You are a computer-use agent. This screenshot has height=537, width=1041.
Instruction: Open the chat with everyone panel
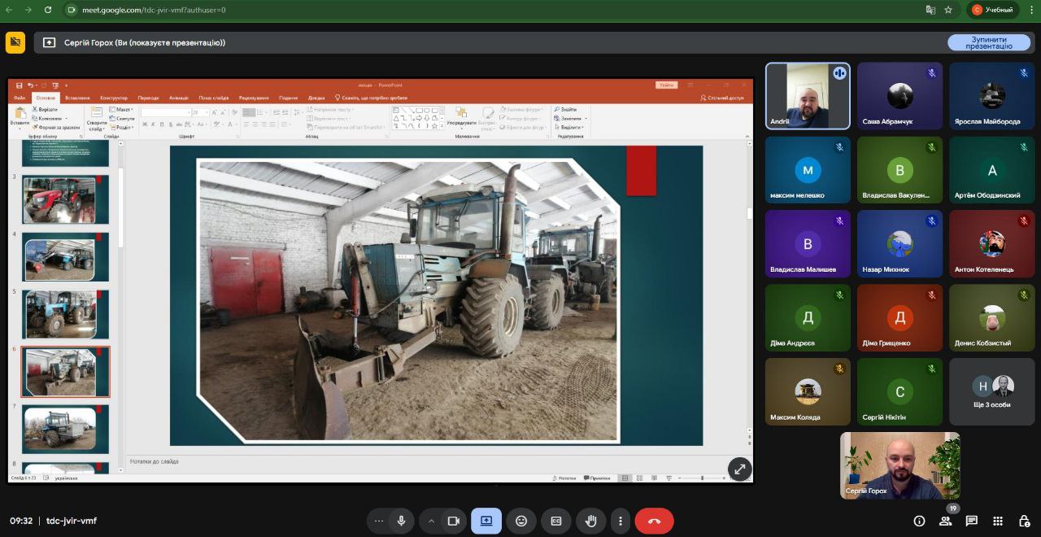(972, 521)
